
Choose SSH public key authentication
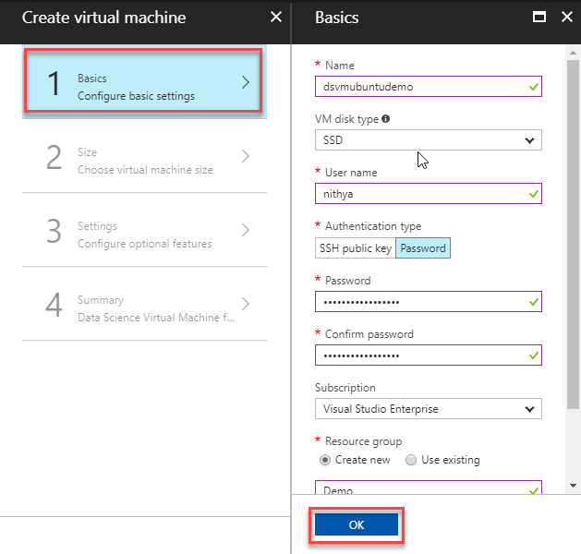coord(355,248)
